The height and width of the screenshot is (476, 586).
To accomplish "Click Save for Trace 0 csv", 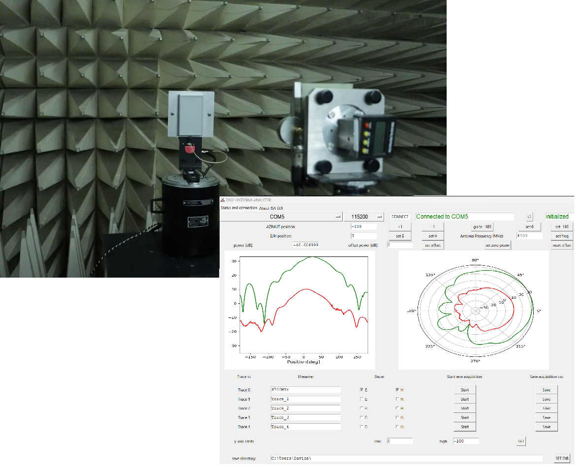I will [x=547, y=390].
